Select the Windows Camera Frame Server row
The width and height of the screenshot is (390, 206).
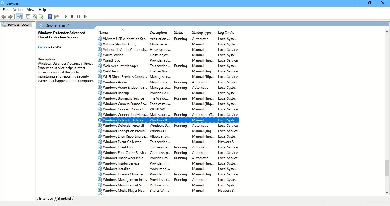(168, 104)
